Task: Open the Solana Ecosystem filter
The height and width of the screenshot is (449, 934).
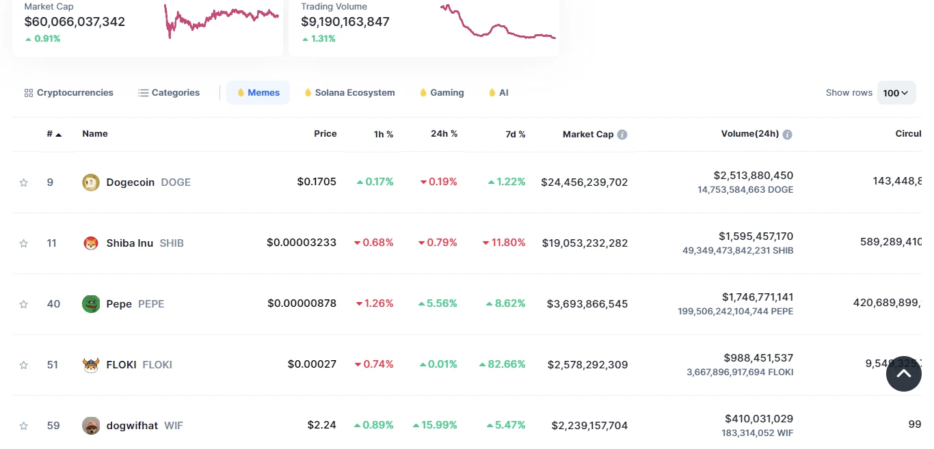Action: tap(349, 93)
